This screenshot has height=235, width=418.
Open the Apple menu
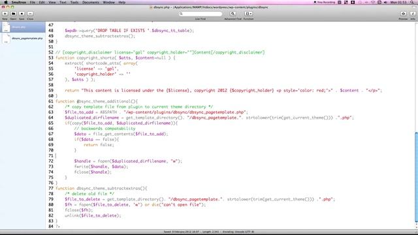5,2
